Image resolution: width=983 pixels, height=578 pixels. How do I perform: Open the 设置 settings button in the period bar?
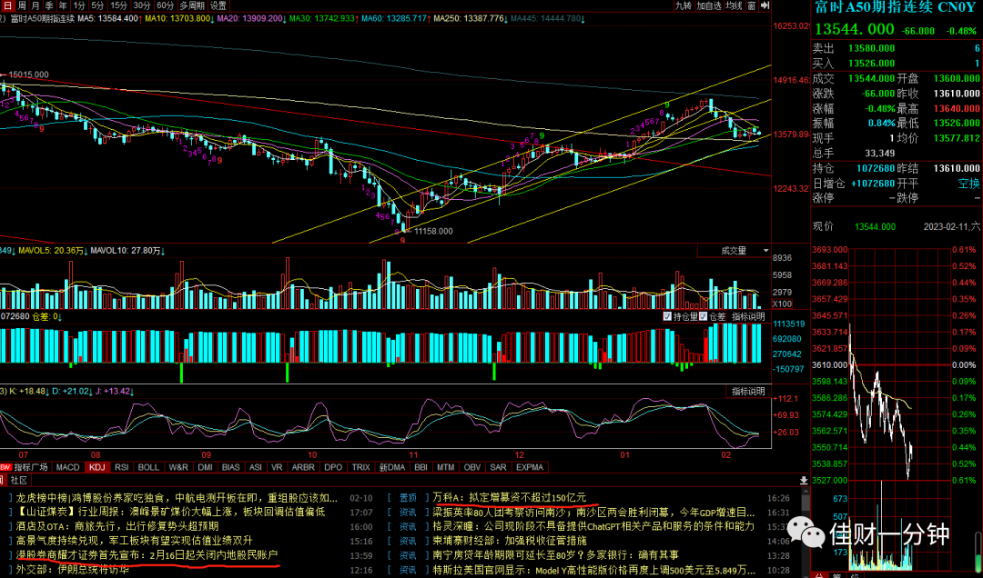[x=218, y=5]
